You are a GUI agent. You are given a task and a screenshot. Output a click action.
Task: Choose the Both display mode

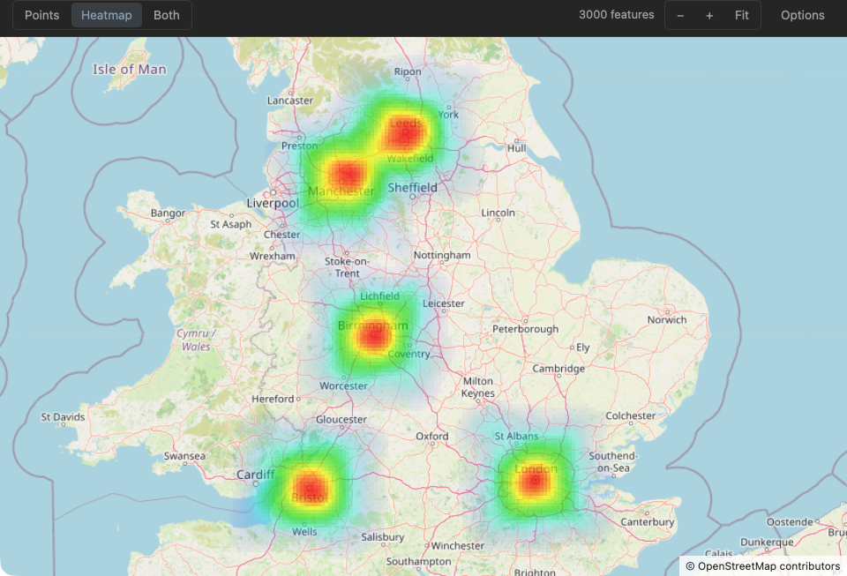[x=167, y=15]
